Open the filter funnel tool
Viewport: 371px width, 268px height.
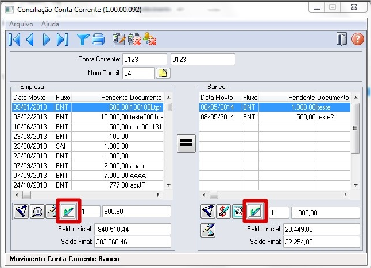(x=83, y=40)
